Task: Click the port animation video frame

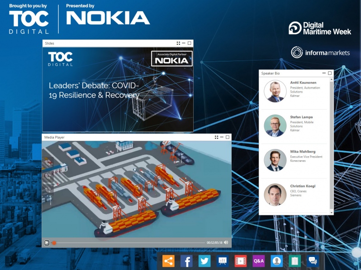Action: 137,189
